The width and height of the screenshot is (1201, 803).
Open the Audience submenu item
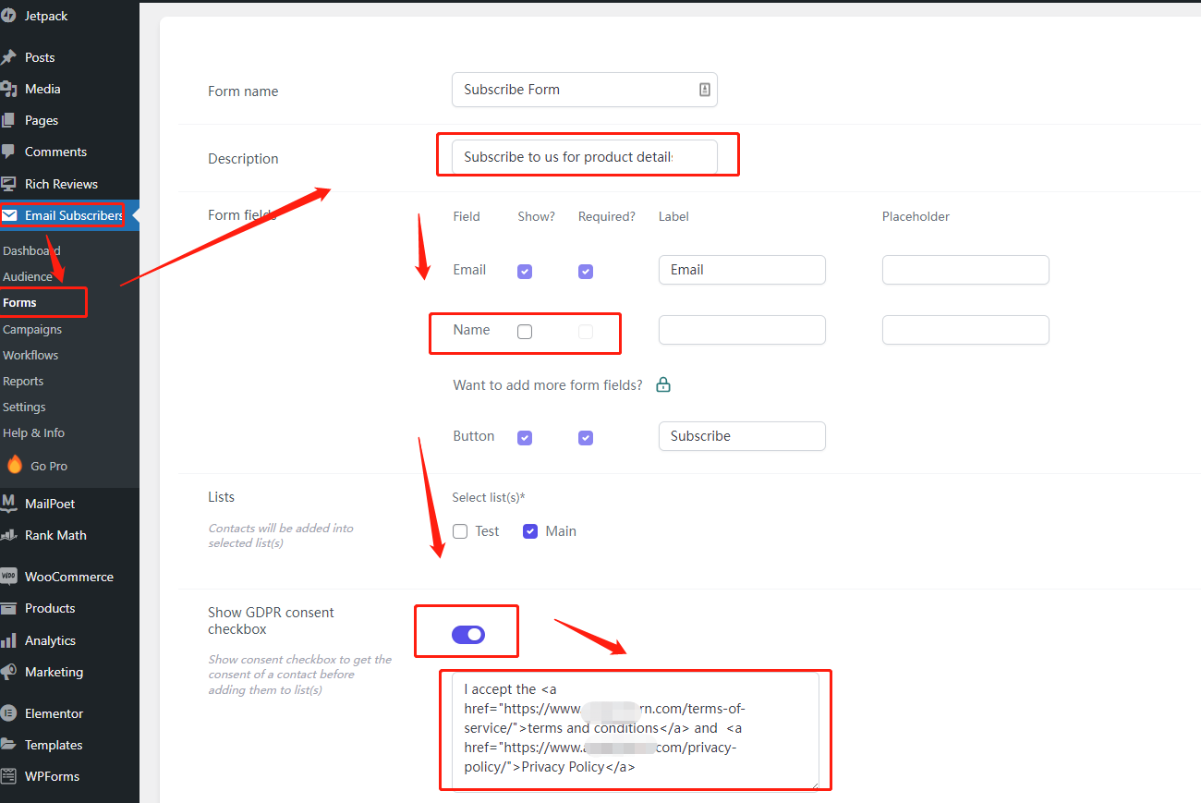pos(28,276)
